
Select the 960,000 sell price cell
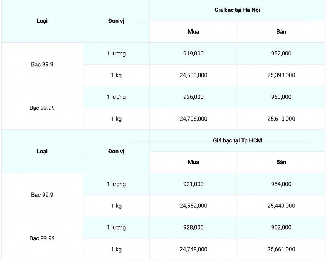281,97
